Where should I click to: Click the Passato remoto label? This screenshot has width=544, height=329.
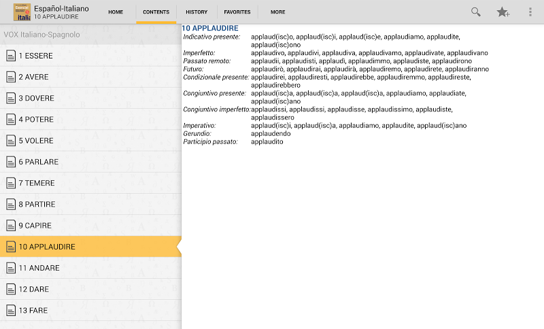click(207, 61)
